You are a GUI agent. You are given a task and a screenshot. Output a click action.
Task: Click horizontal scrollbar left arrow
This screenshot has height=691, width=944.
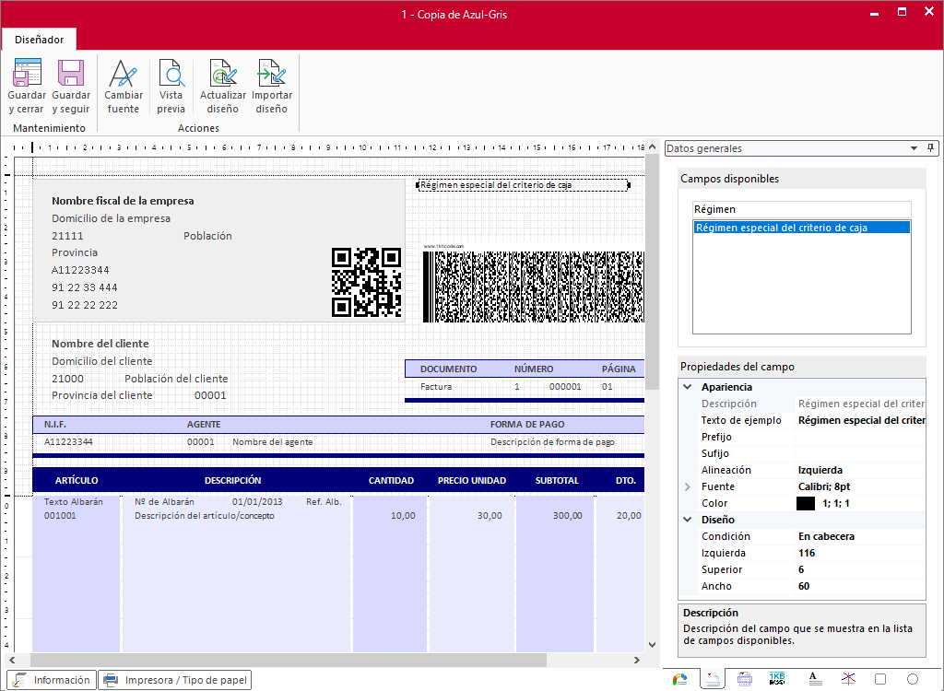coord(11,661)
